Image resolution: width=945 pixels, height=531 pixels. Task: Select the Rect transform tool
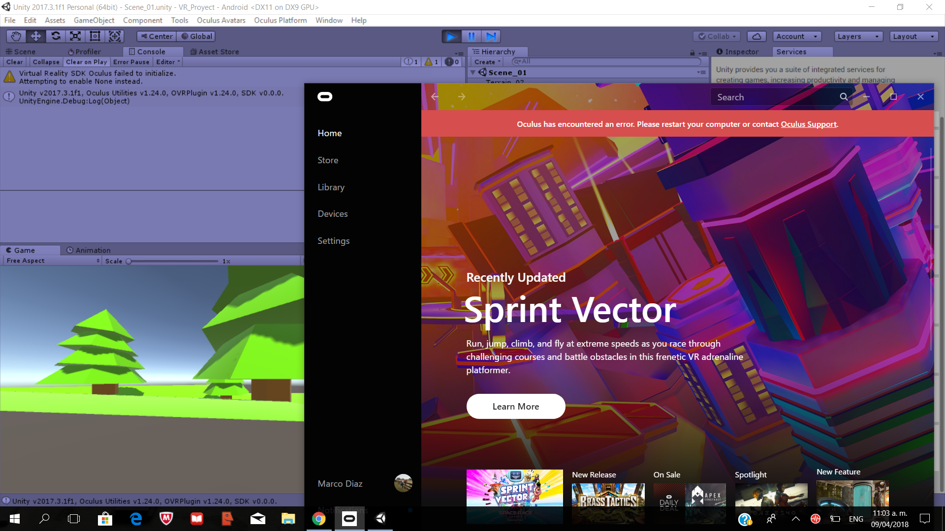coord(95,36)
